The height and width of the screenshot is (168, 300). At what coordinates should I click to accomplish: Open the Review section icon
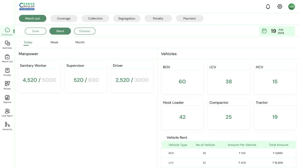pyautogui.click(x=7, y=84)
